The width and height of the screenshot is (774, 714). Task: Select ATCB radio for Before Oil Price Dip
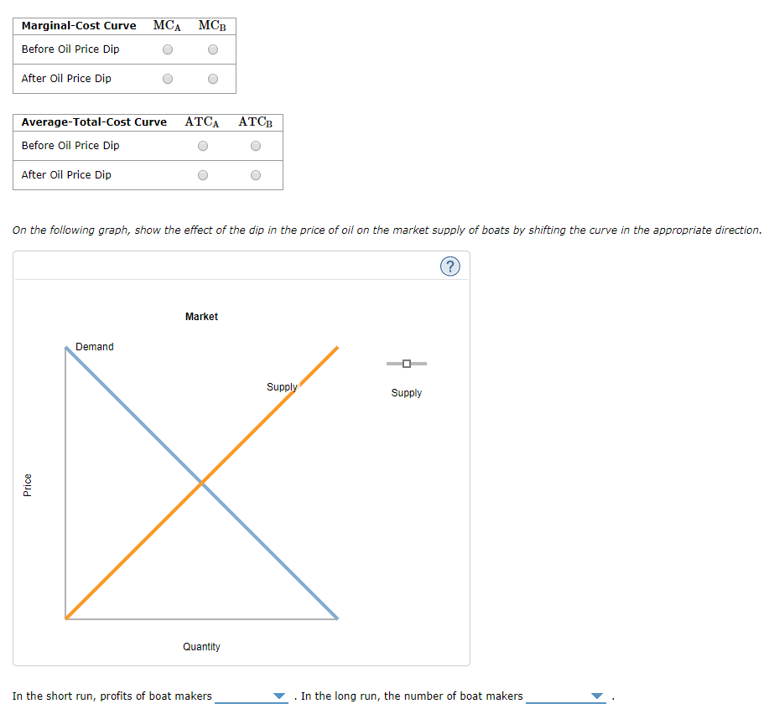(x=255, y=145)
